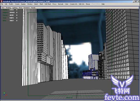Click the face count 48301 in HUD
140x101 pixels.
[x=12, y=15]
